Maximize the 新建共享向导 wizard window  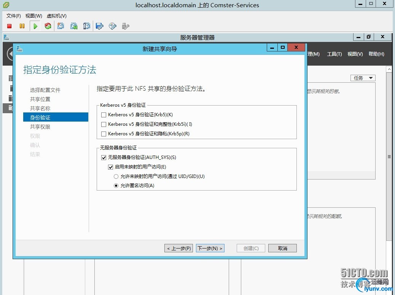point(283,47)
